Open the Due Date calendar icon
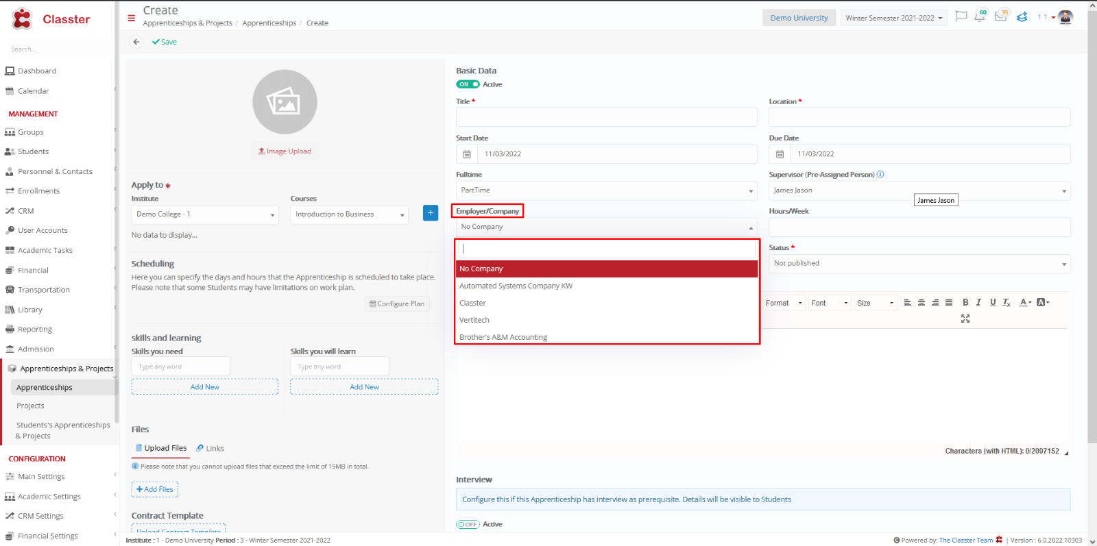 [x=780, y=154]
